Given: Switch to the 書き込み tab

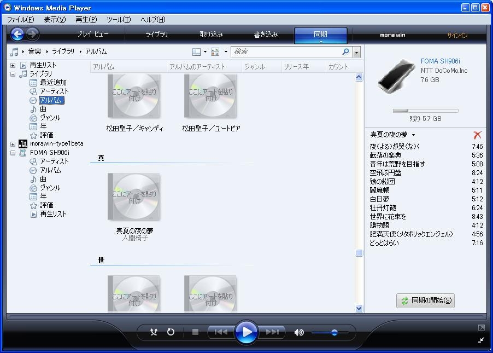Looking at the screenshot, I should tap(266, 34).
